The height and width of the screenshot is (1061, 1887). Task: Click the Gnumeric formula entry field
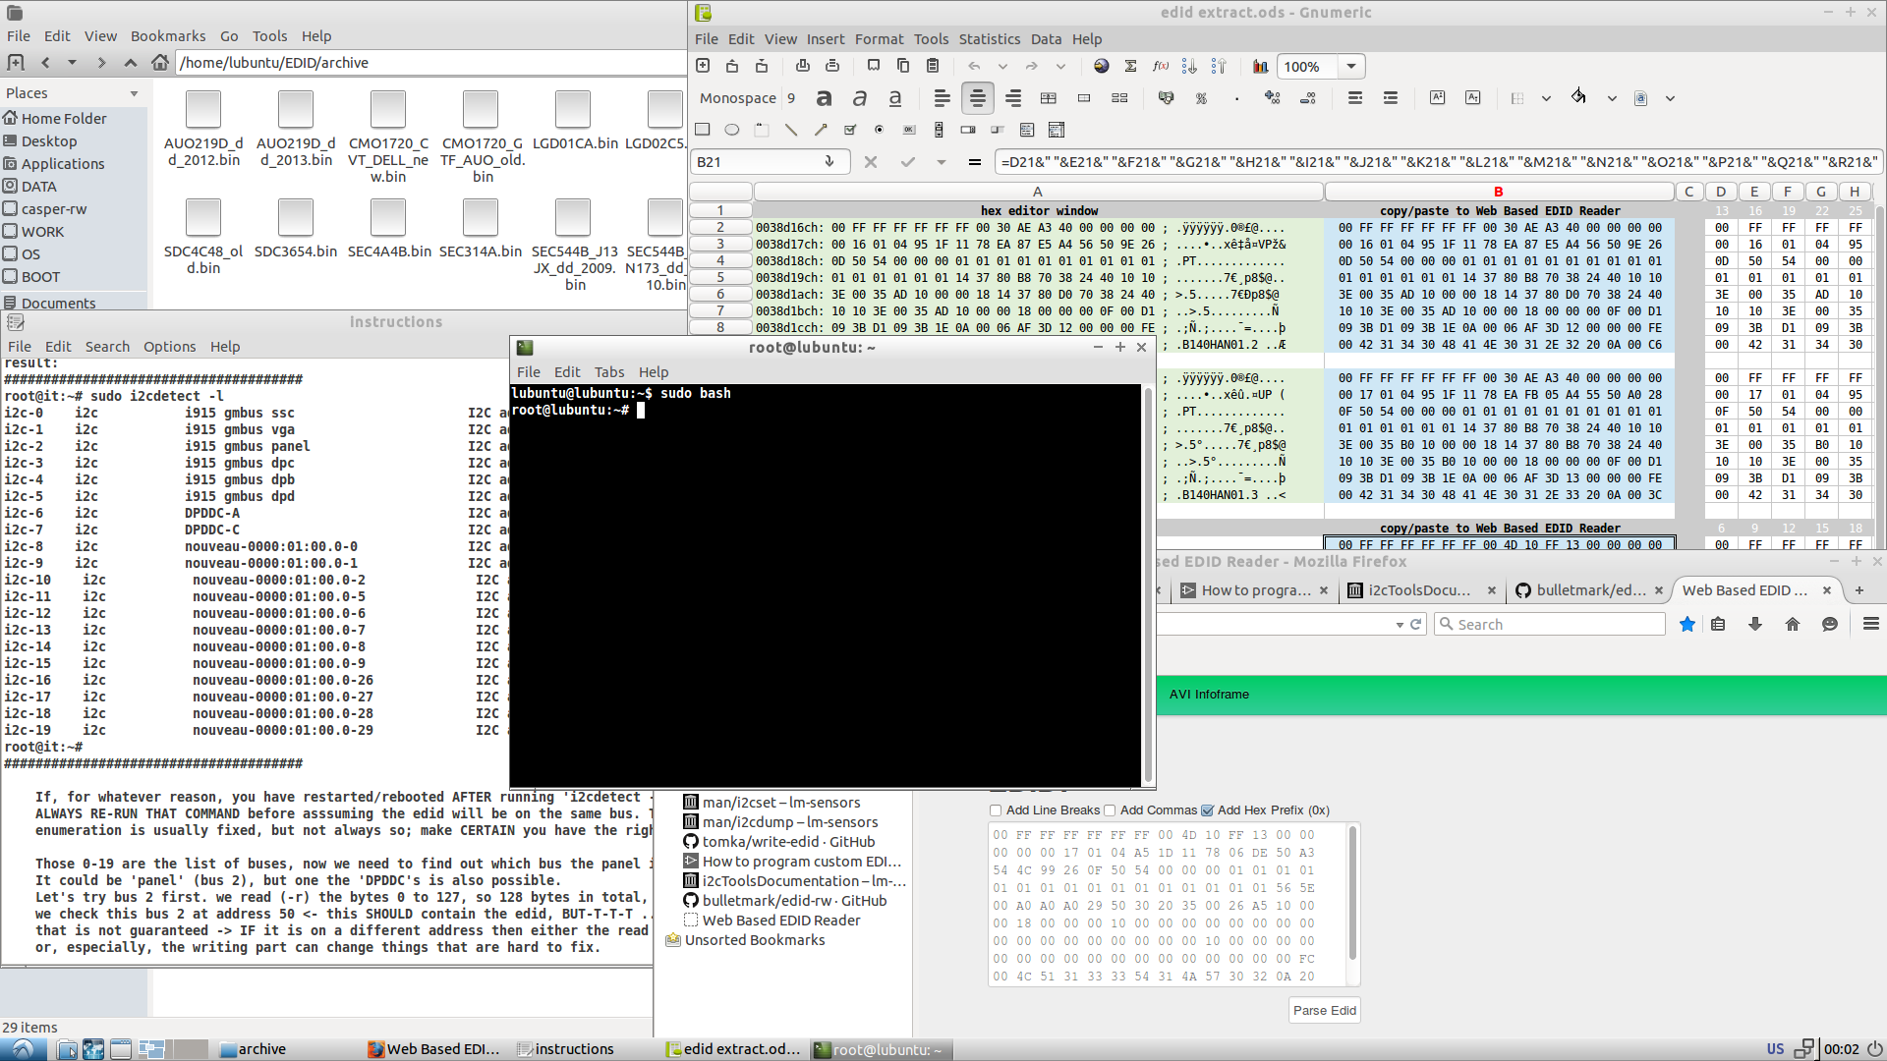click(1437, 161)
